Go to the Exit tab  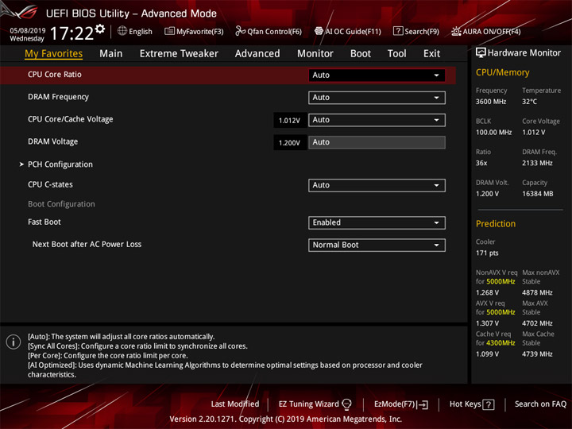point(431,54)
